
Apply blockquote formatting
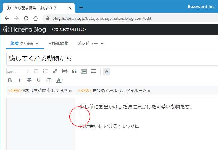coord(74,71)
